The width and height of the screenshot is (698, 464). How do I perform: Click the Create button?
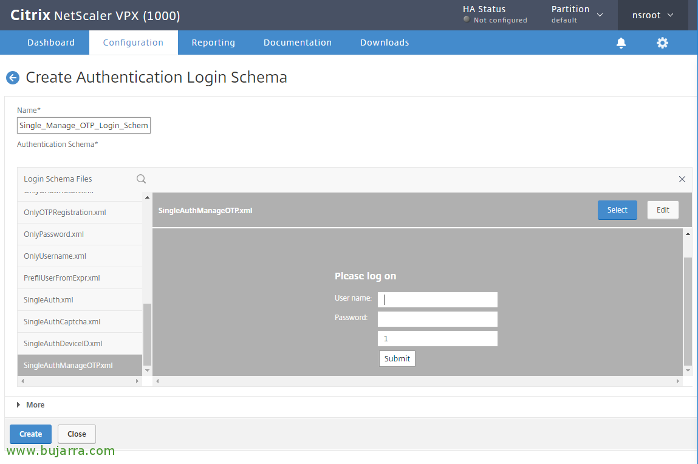click(31, 434)
